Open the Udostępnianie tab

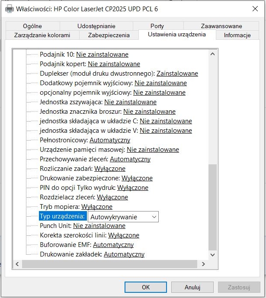click(x=96, y=26)
